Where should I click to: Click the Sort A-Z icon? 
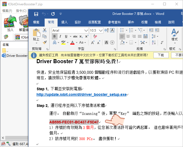click(154, 42)
